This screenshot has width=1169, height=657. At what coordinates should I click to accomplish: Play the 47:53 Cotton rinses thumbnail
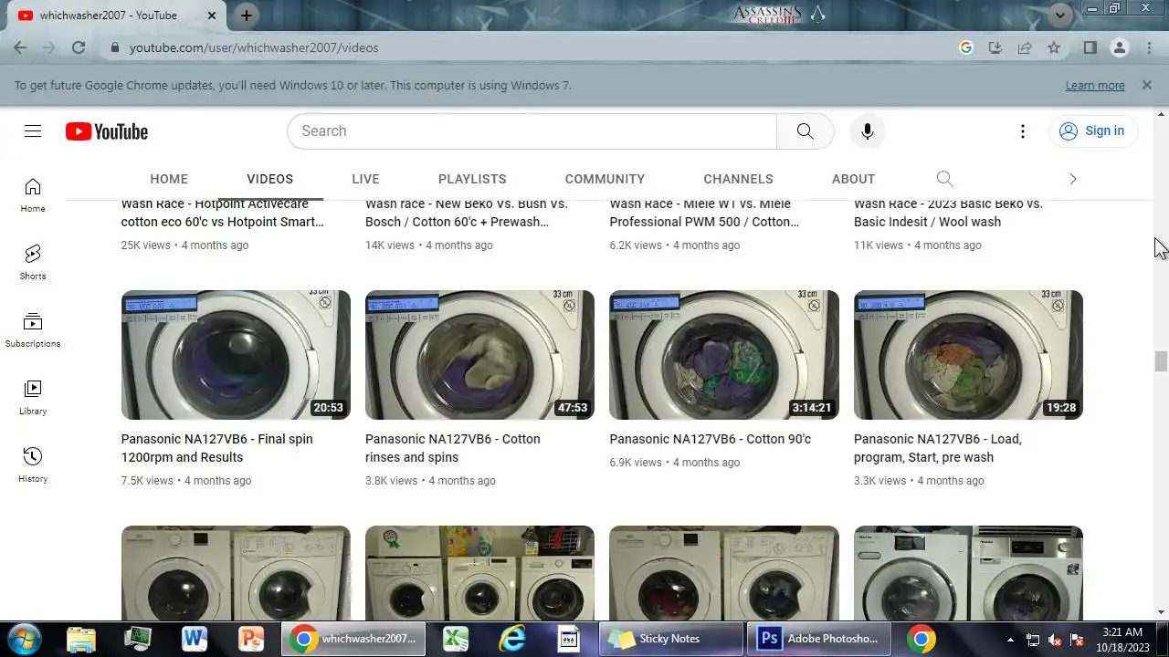(x=479, y=355)
